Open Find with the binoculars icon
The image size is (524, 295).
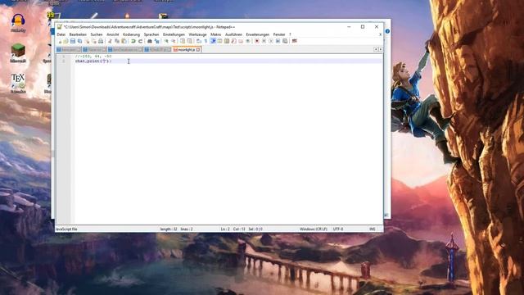[x=149, y=41]
